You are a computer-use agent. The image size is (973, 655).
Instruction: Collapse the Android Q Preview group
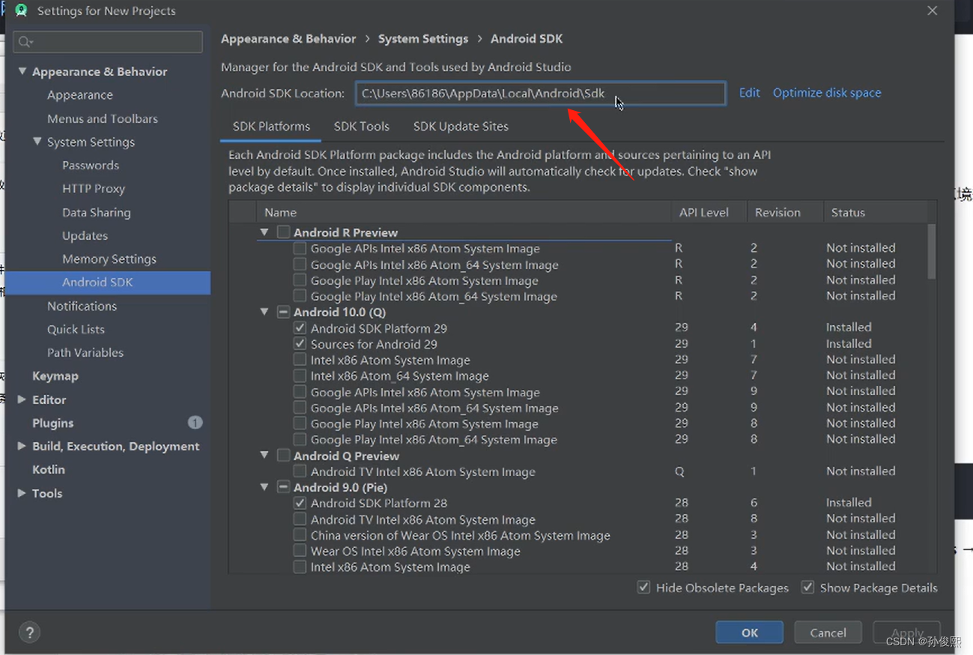264,456
